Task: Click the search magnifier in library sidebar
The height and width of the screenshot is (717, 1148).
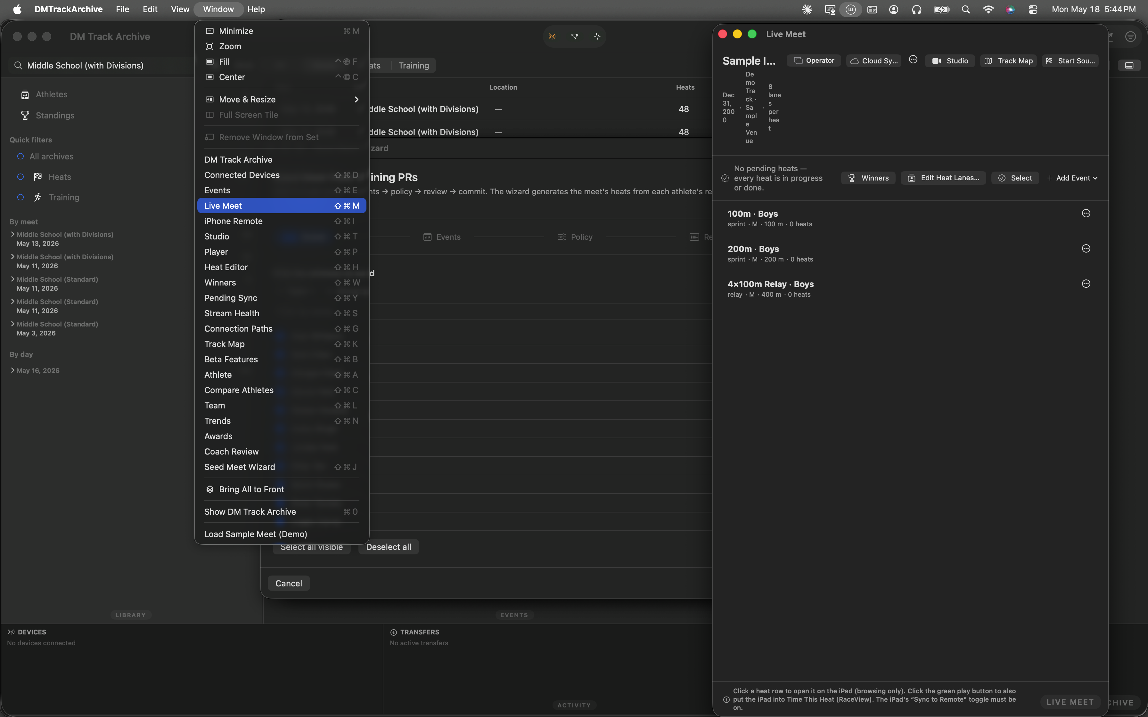Action: 18,65
